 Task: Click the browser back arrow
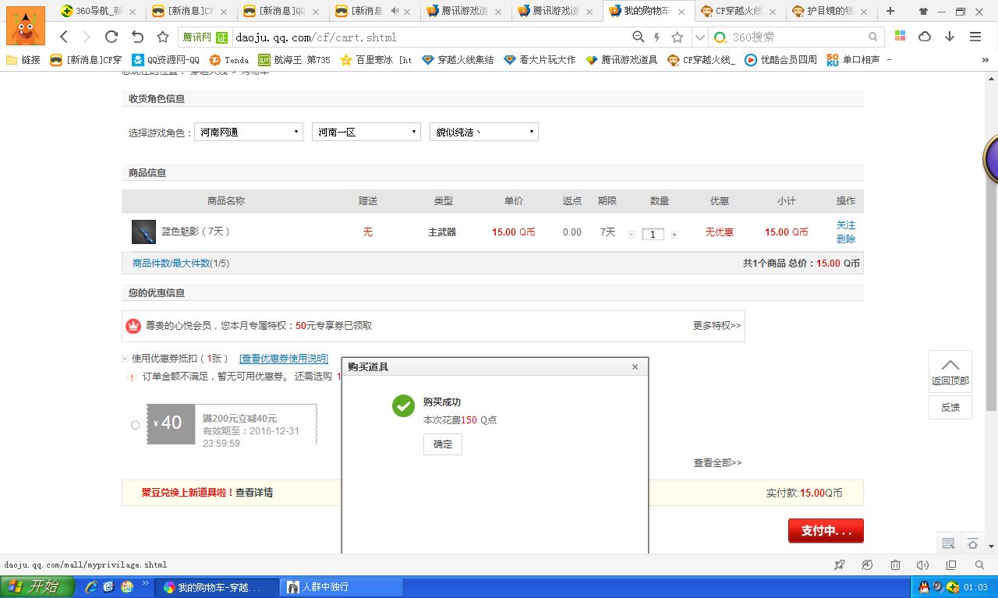coord(64,37)
